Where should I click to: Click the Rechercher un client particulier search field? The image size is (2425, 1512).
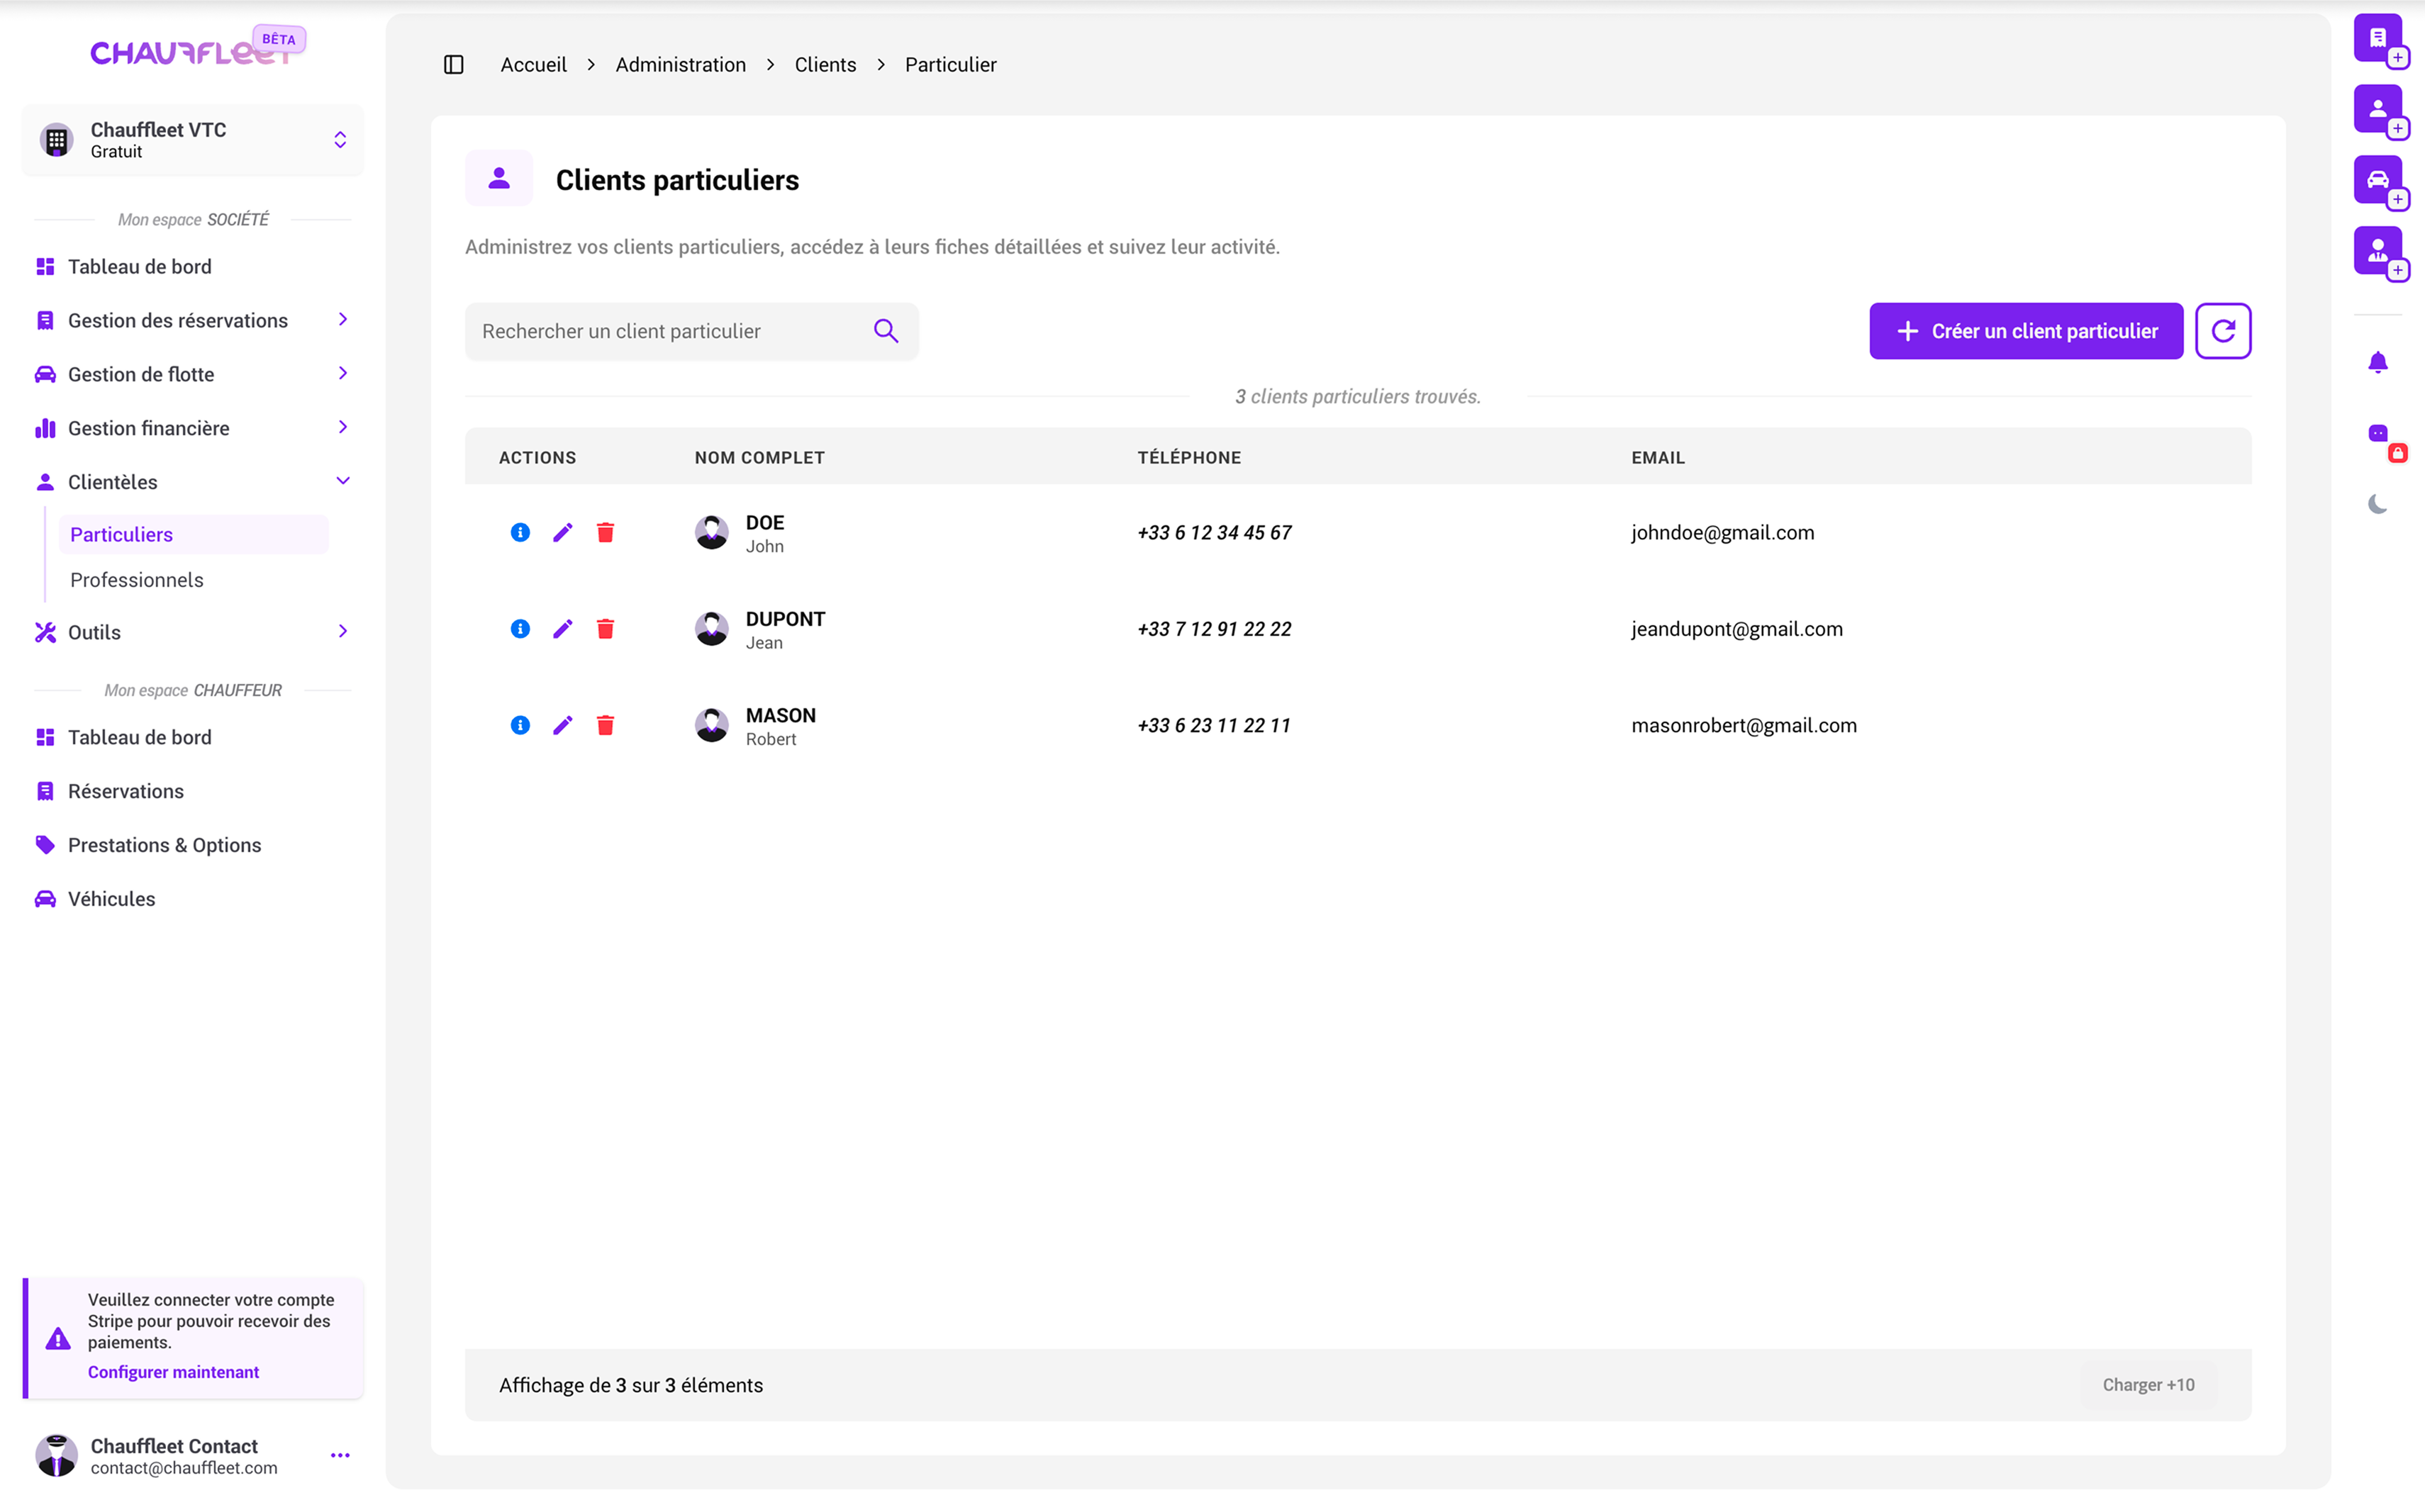(x=660, y=330)
